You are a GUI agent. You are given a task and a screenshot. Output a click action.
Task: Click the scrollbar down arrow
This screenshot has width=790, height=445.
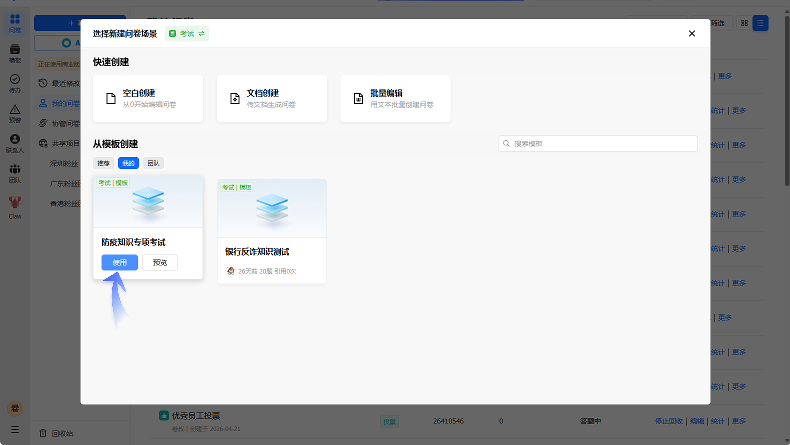coord(787,441)
